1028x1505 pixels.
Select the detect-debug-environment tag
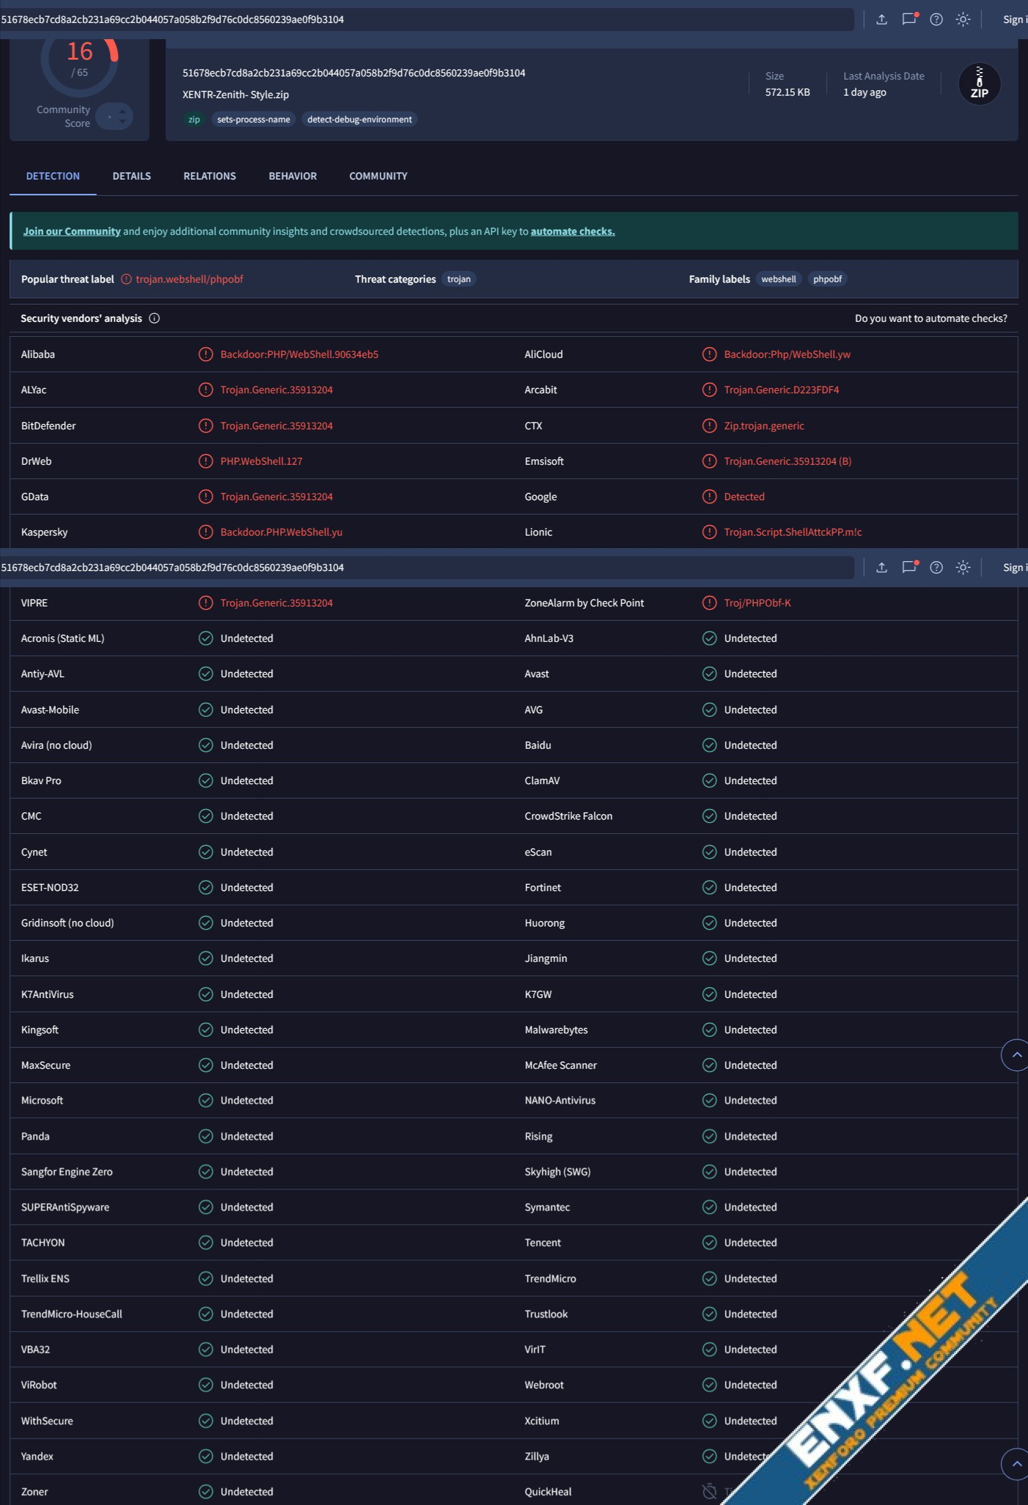(359, 119)
